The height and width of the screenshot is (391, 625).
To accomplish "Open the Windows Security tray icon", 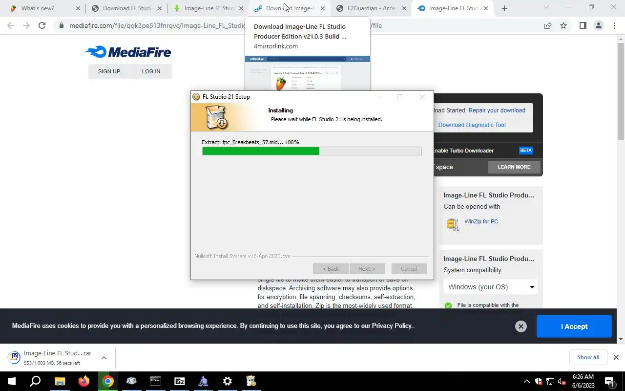I will click(x=539, y=381).
